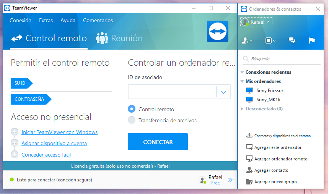Open the Extras menu
This screenshot has width=329, height=194.
point(46,20)
